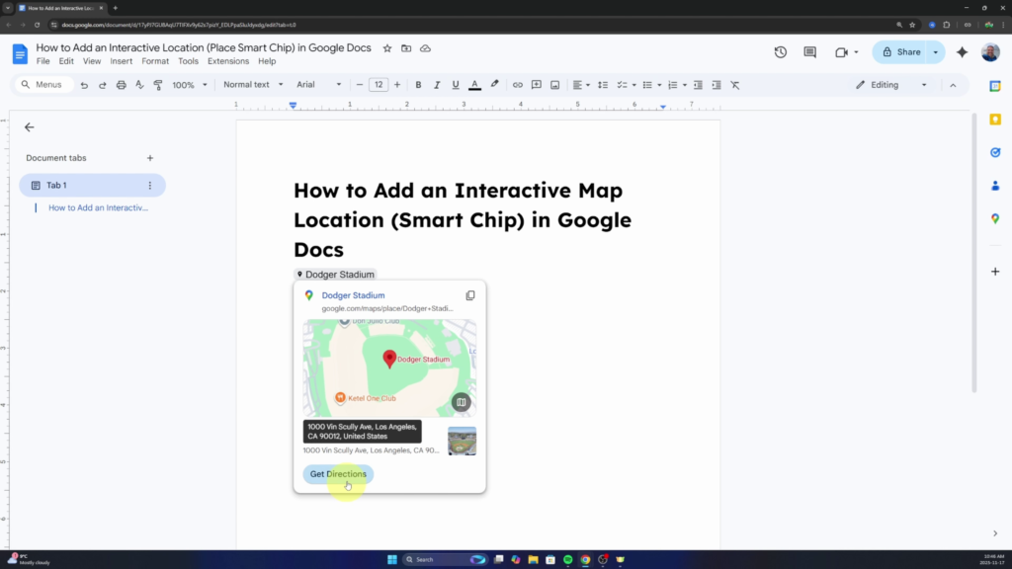
Task: Open the Extensions menu
Action: 228,60
